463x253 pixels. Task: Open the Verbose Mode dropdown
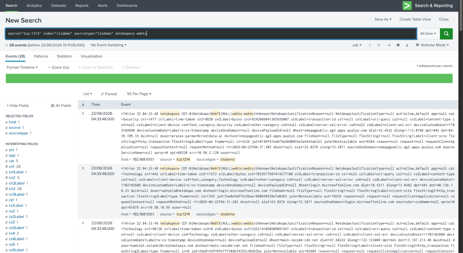(432, 45)
